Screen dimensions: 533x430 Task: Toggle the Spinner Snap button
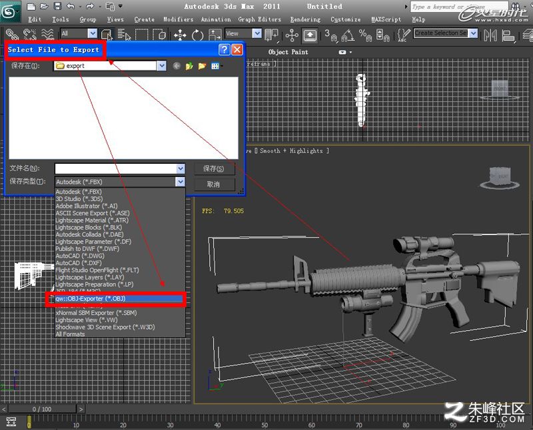pos(382,35)
